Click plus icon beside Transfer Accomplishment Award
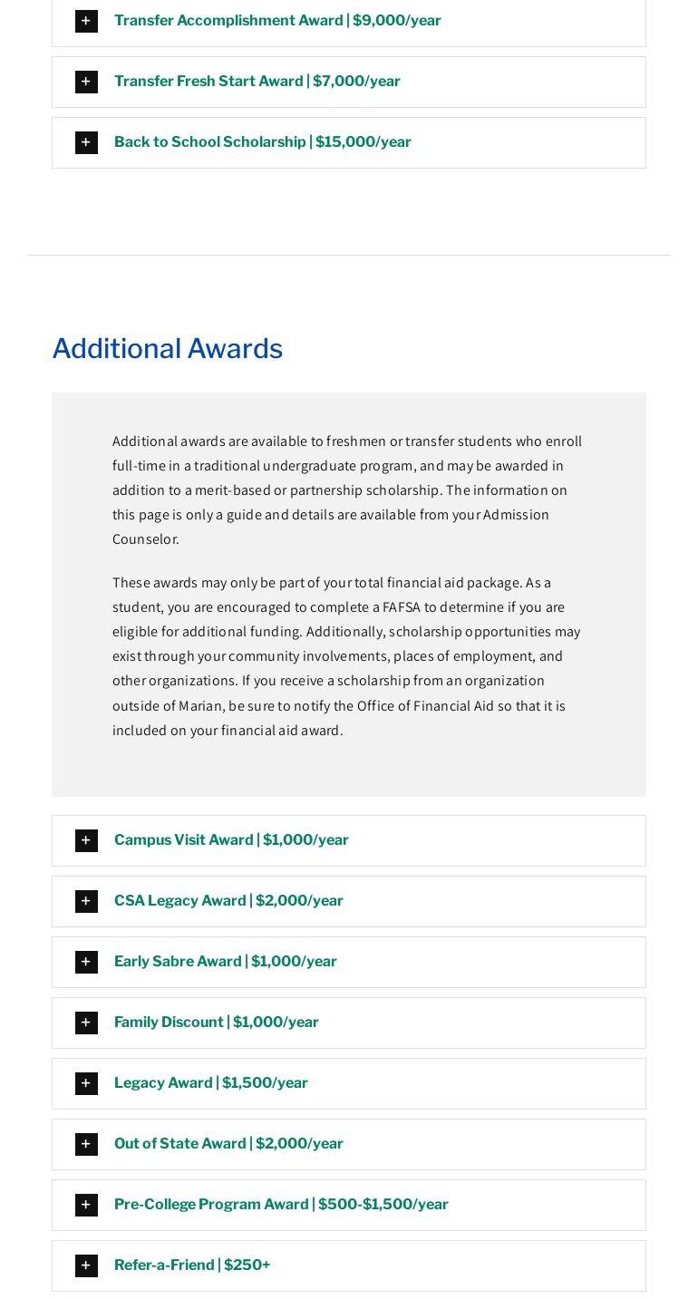 point(86,21)
